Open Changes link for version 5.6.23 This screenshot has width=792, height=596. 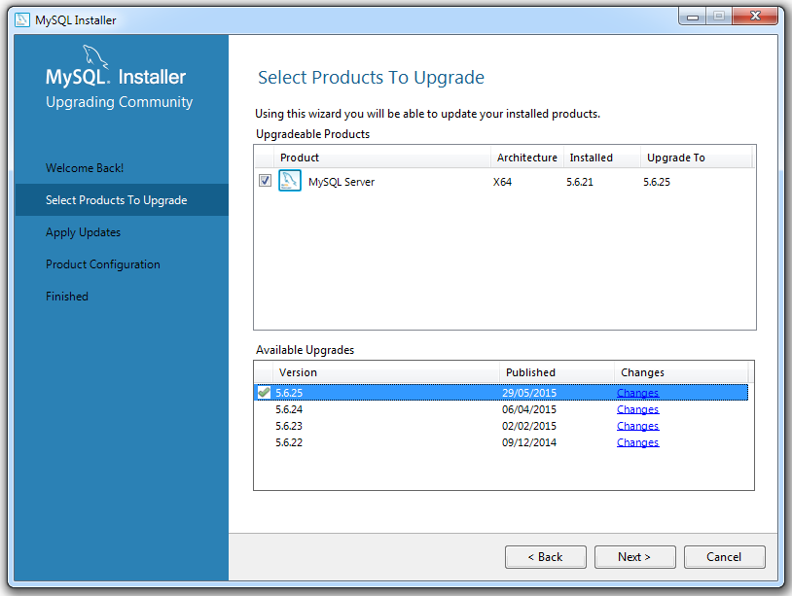(x=637, y=426)
